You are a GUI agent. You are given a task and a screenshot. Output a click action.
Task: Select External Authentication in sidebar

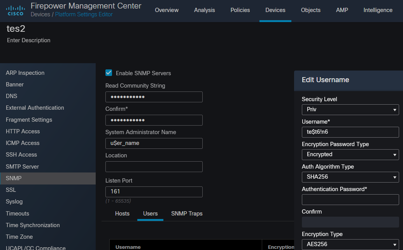[x=35, y=108]
